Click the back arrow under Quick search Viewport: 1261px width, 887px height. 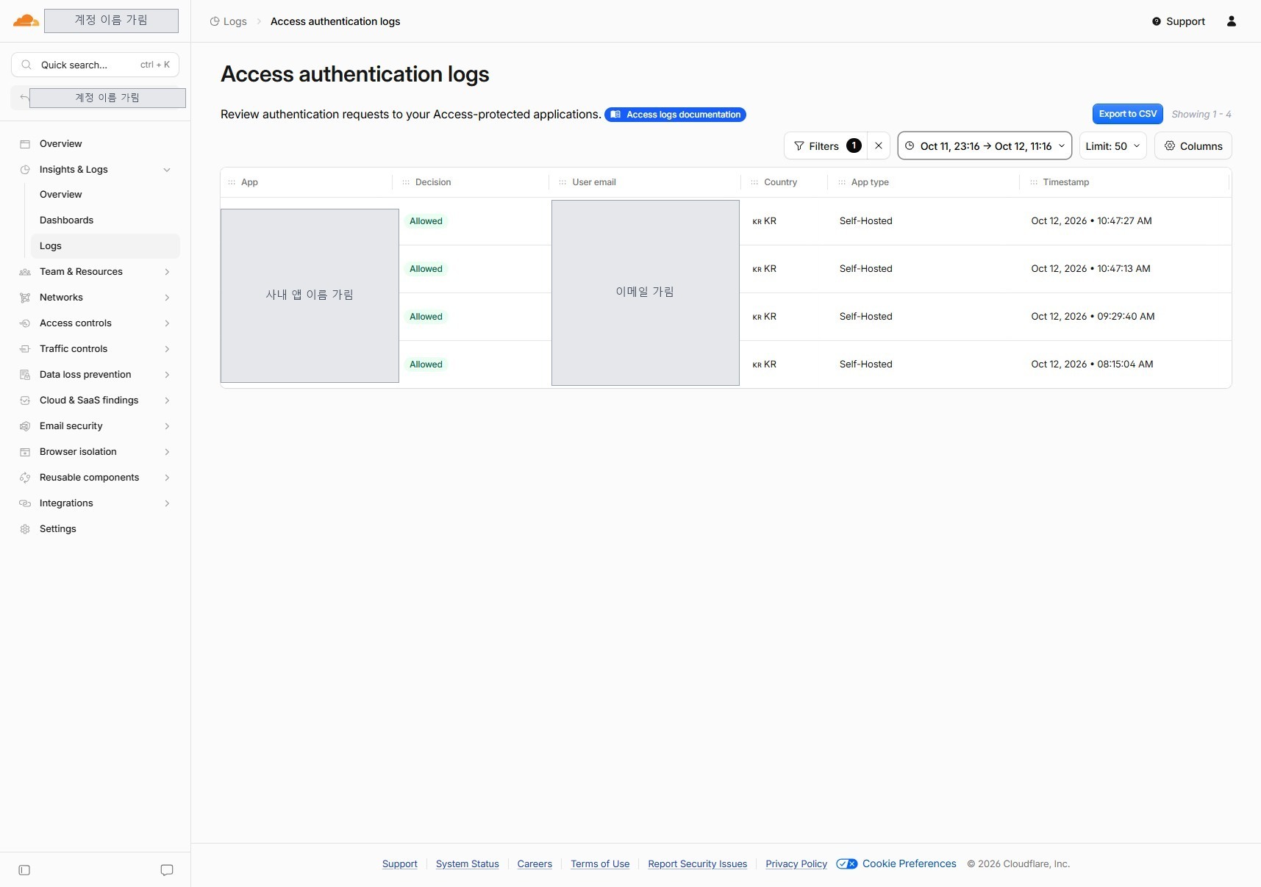[x=24, y=98]
